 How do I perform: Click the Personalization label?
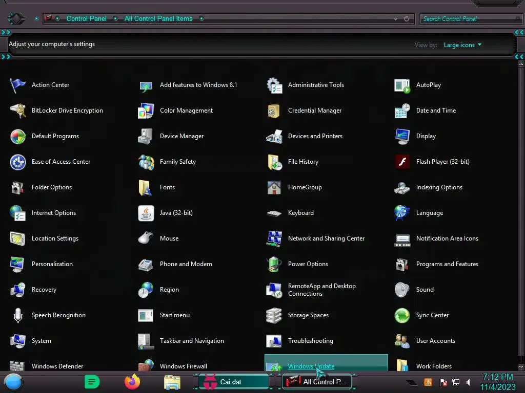coord(52,264)
